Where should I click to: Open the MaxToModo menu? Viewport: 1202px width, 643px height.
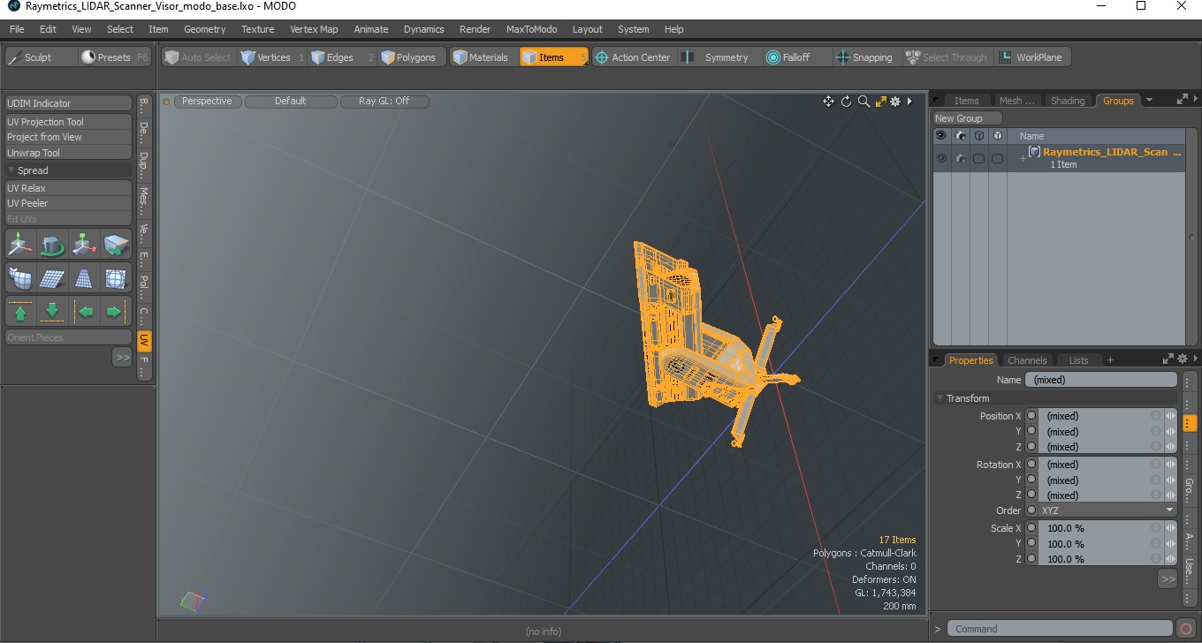point(531,29)
